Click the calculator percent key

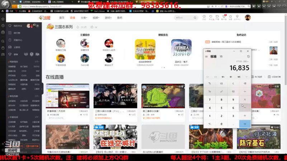(210, 83)
